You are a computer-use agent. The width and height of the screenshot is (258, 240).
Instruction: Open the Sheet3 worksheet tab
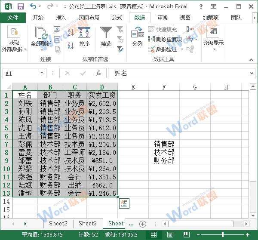point(88,224)
